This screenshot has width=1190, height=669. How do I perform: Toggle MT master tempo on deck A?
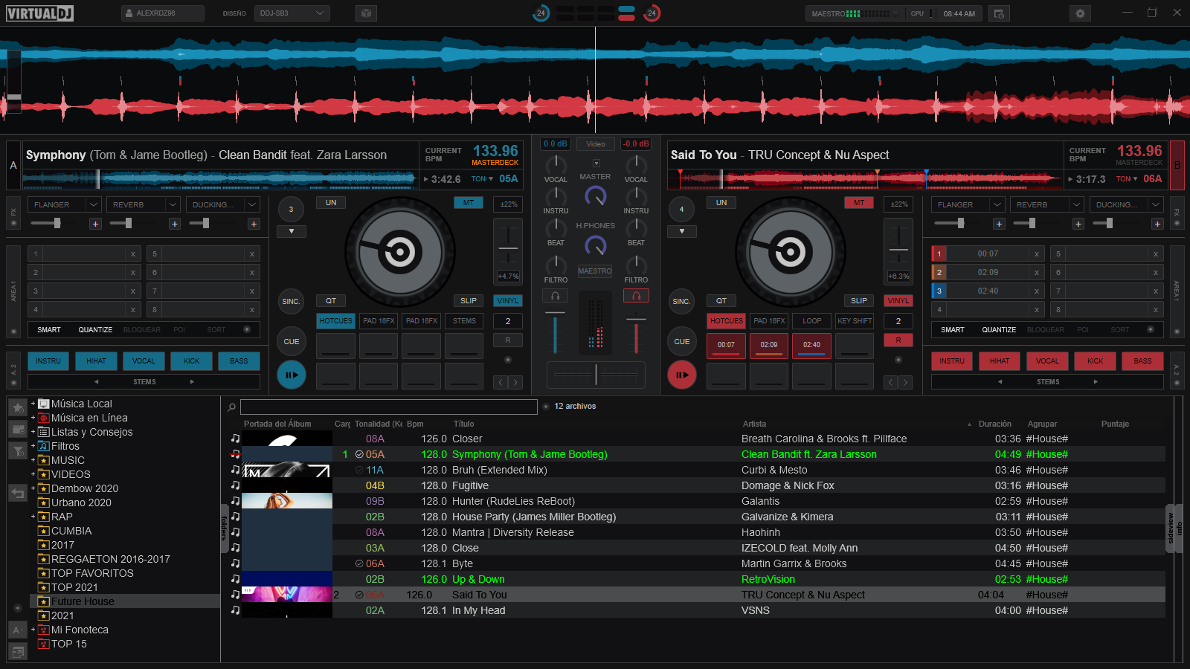[469, 203]
